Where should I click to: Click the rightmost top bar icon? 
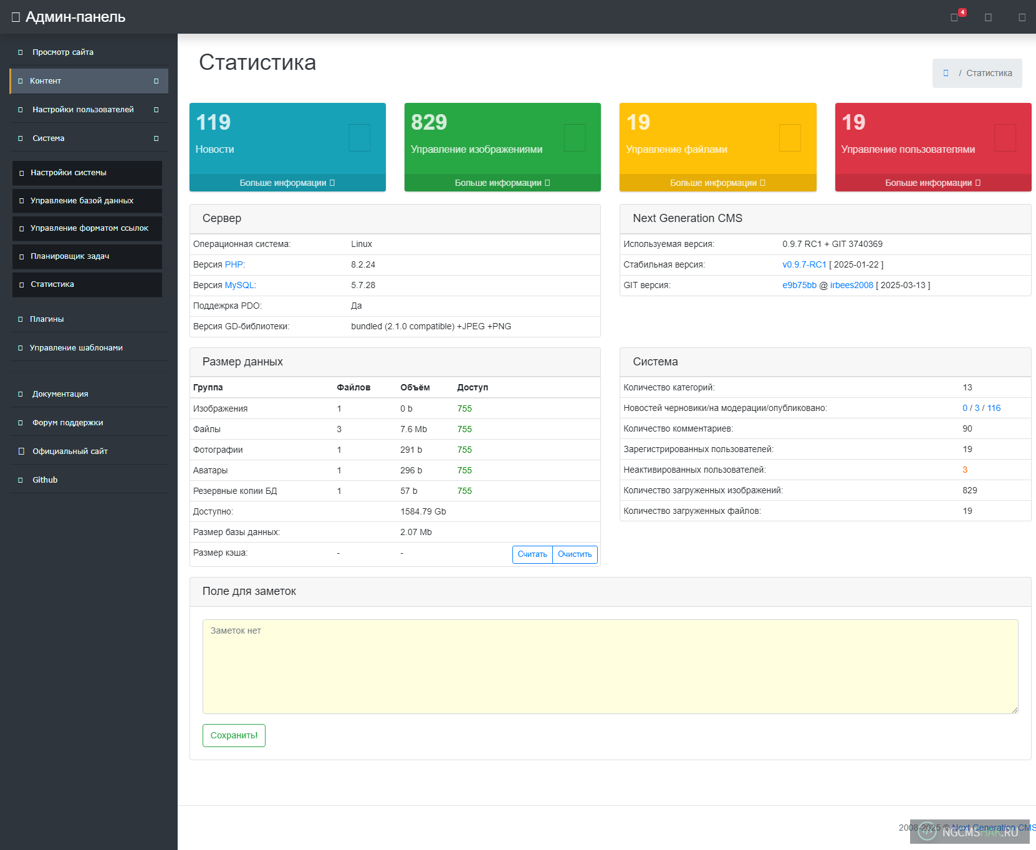(1022, 17)
